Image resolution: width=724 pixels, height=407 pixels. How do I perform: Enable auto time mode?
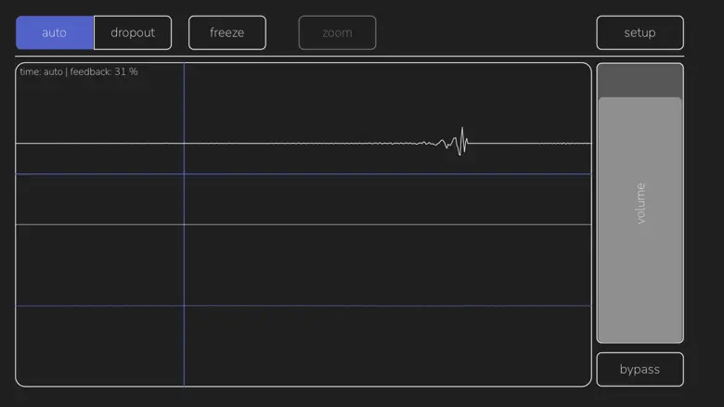tap(55, 32)
